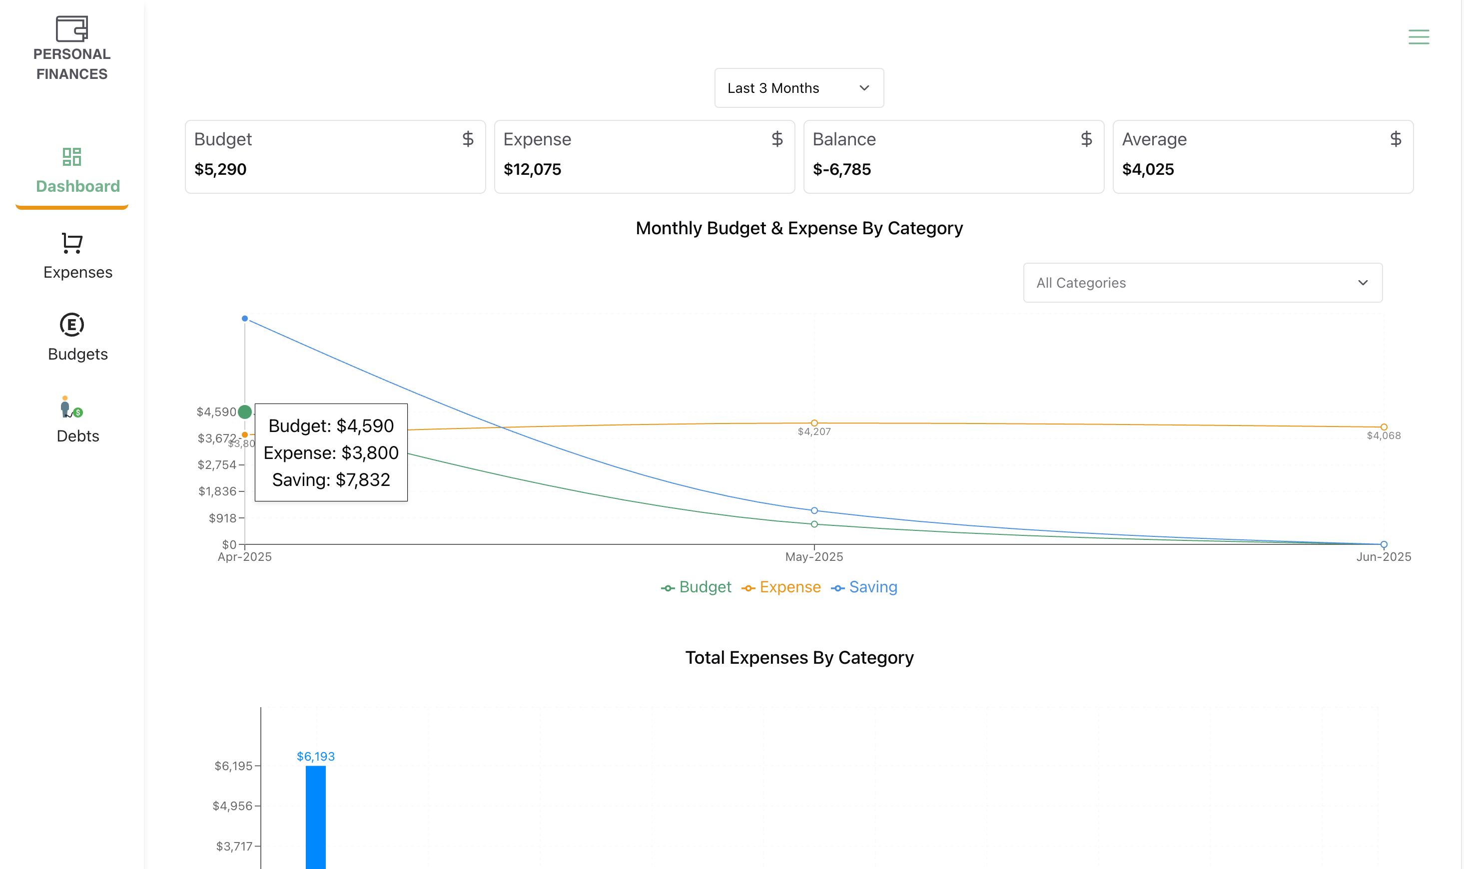Select the Dashboard grid icon
This screenshot has height=869, width=1464.
pos(71,157)
